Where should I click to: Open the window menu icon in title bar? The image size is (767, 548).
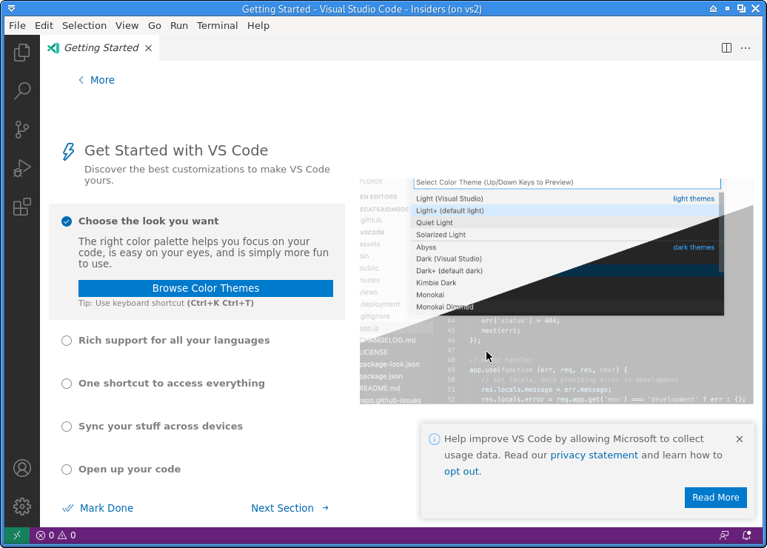tap(11, 9)
